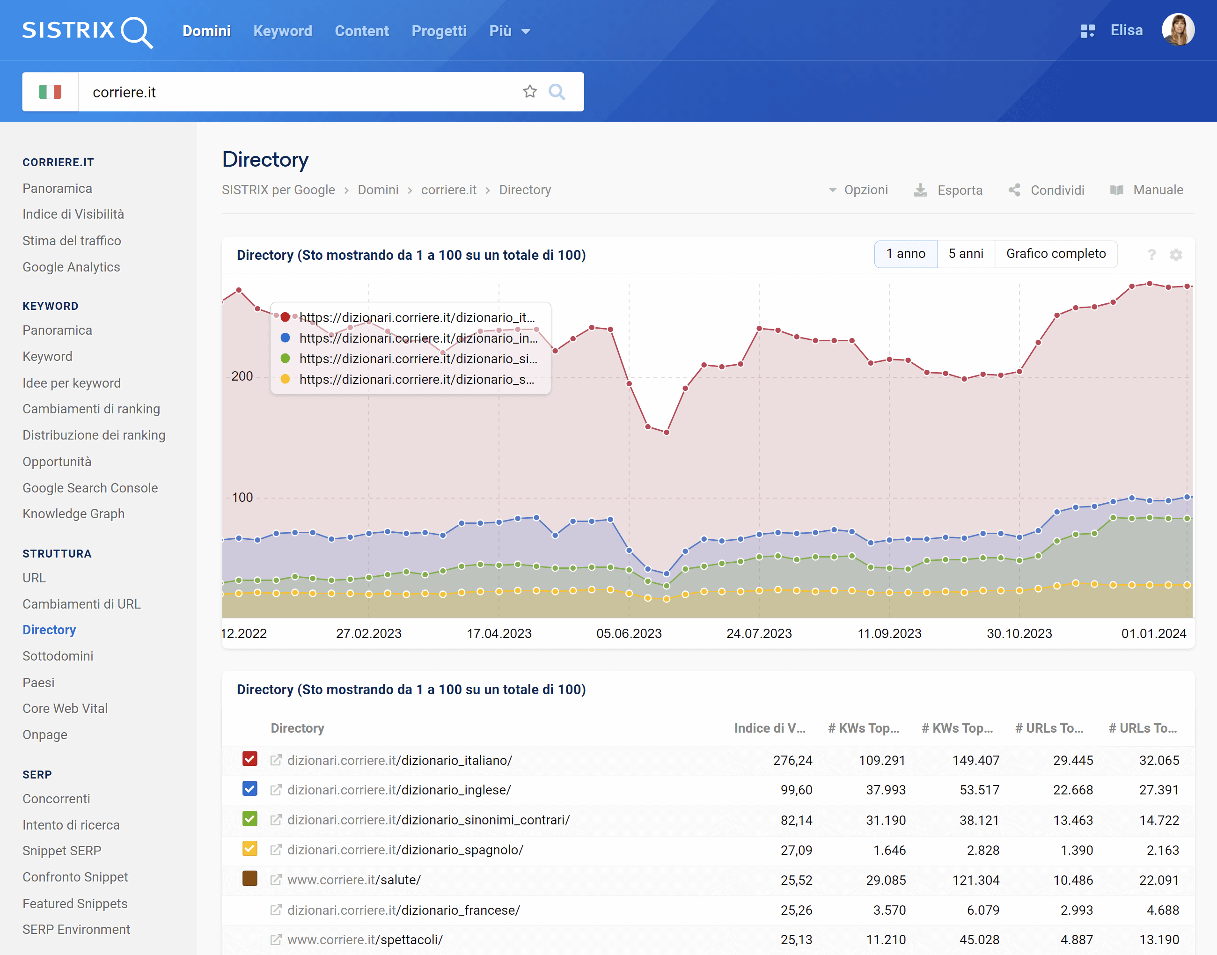Click the Condividi text button
Image resolution: width=1217 pixels, height=955 pixels.
click(x=1057, y=190)
